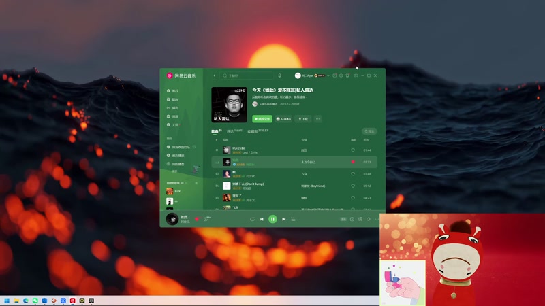Image resolution: width=545 pixels, height=306 pixels.
Task: Sort by the 标题 column header
Action: point(225,140)
